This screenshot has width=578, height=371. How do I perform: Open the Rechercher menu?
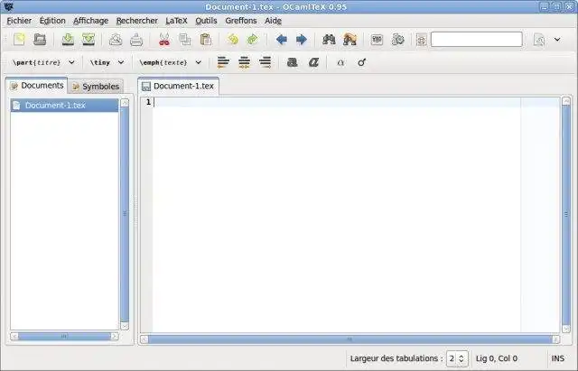click(x=136, y=21)
